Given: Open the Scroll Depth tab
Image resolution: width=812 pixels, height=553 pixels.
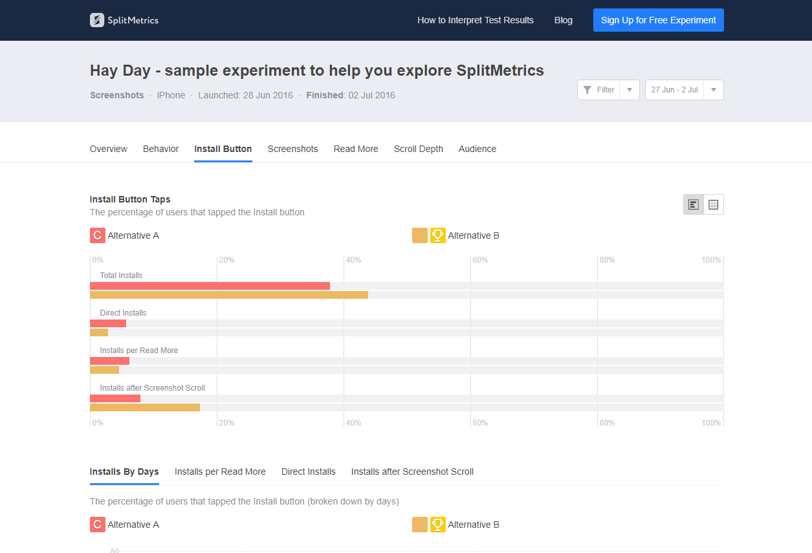Looking at the screenshot, I should click(x=419, y=149).
